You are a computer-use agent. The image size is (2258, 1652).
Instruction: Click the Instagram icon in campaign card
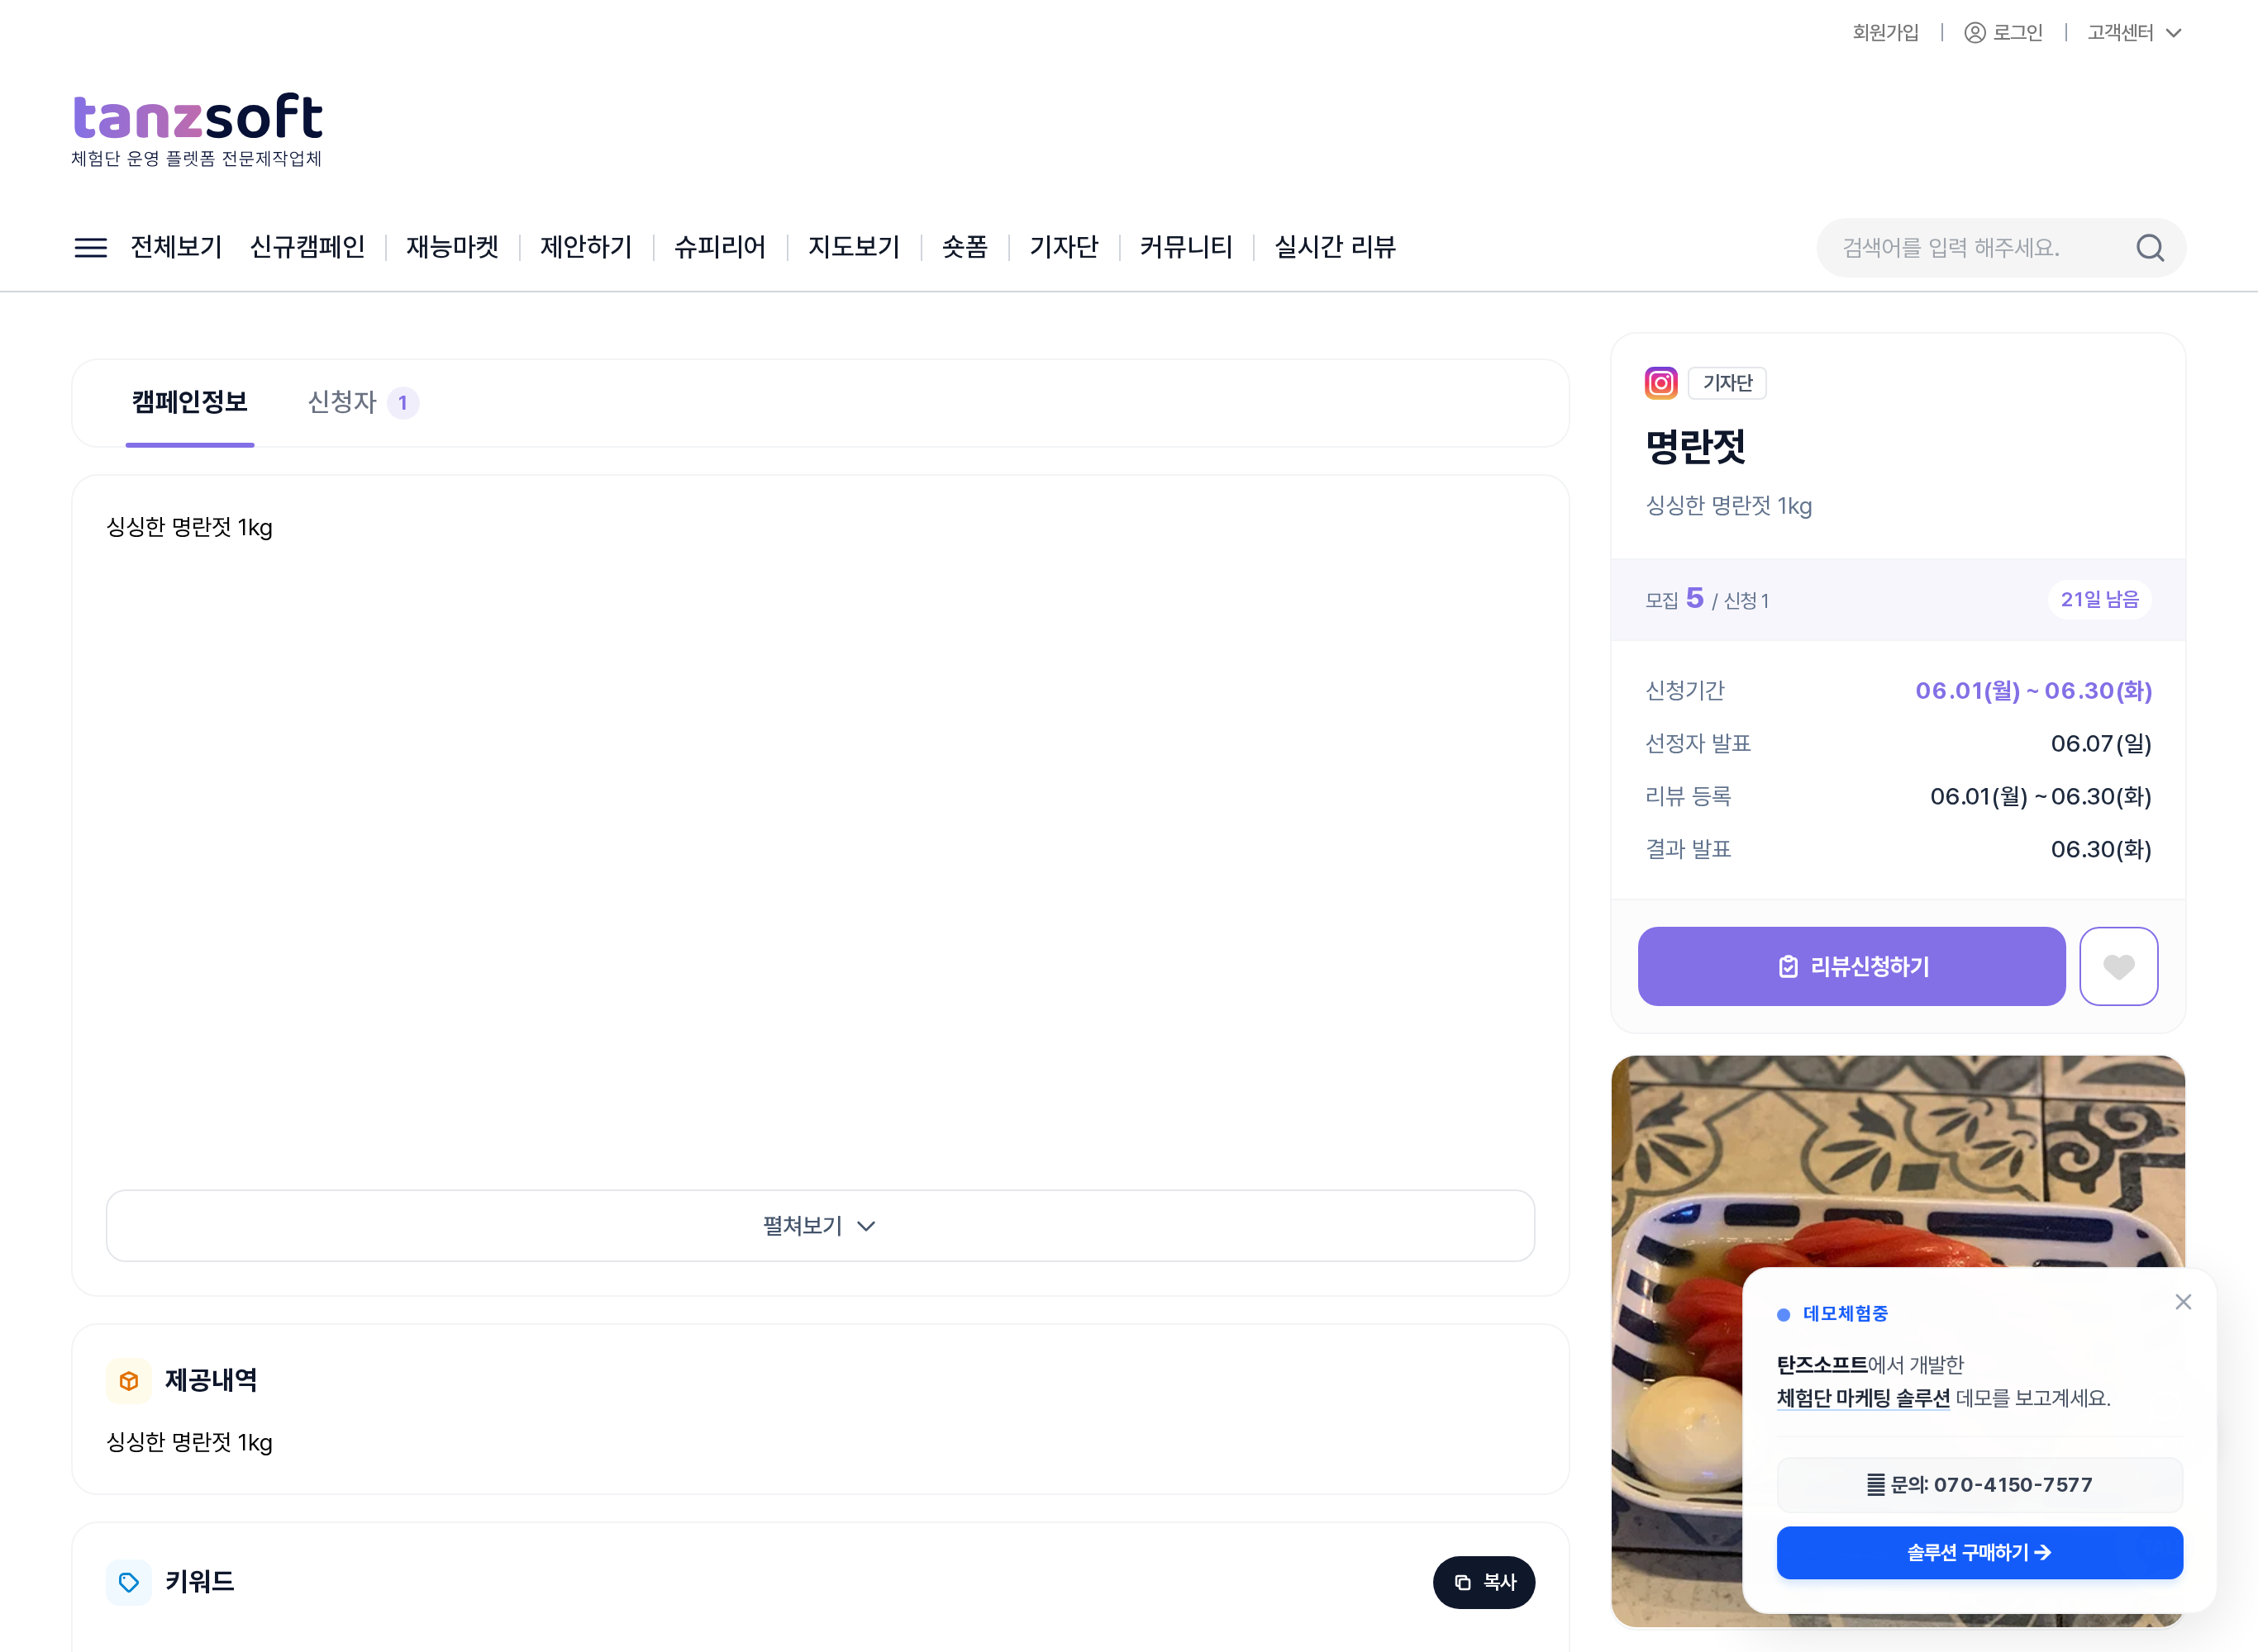(x=1660, y=383)
